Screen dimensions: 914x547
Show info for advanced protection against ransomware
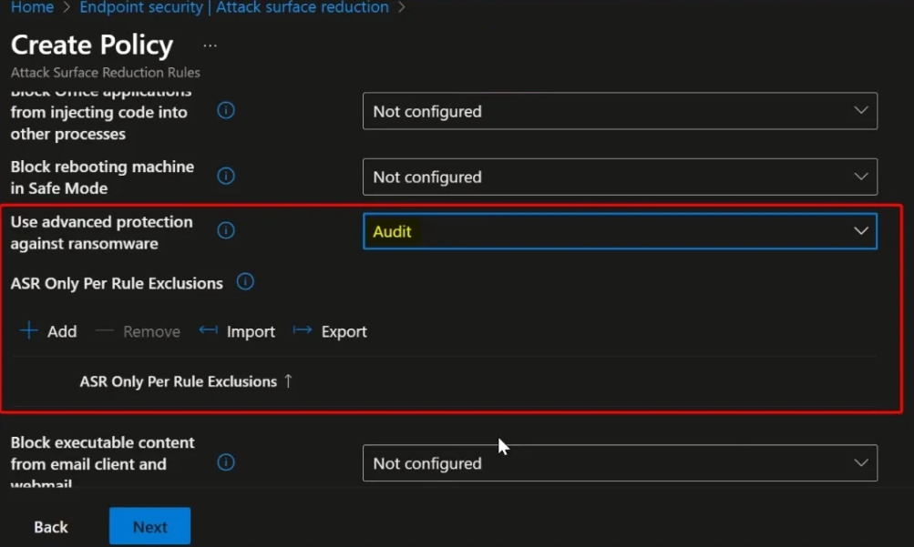point(226,230)
